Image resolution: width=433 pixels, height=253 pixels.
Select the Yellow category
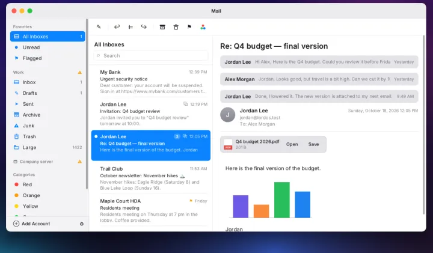tap(48, 206)
